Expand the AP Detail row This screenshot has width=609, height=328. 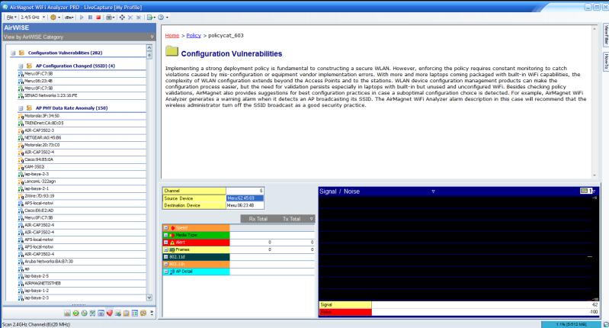pos(166,272)
